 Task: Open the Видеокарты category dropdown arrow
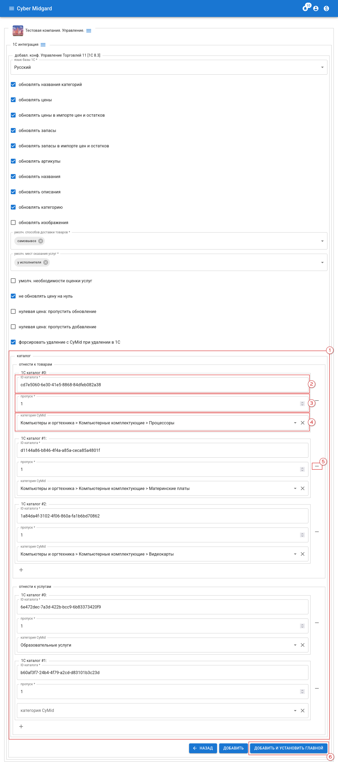pos(295,554)
